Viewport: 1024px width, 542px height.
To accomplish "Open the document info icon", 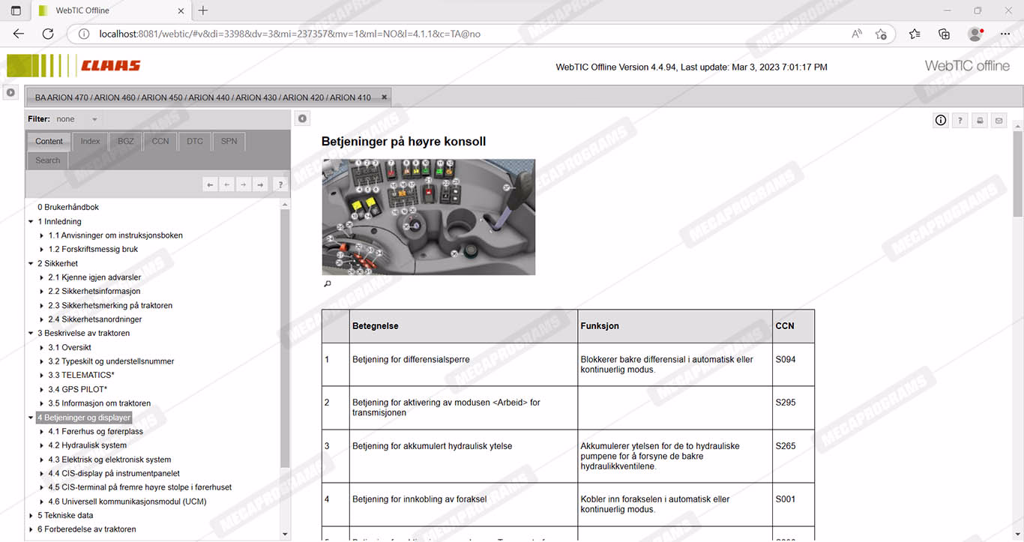I will pyautogui.click(x=941, y=121).
